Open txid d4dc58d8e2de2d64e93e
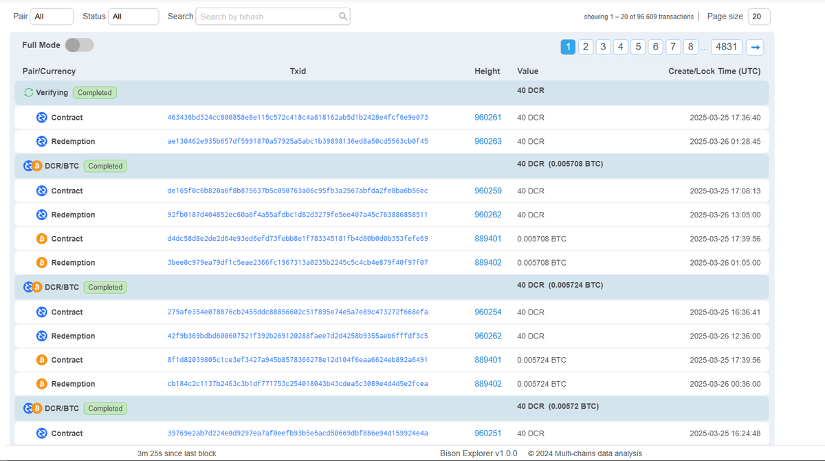Viewport: 825px width, 461px height. tap(298, 239)
